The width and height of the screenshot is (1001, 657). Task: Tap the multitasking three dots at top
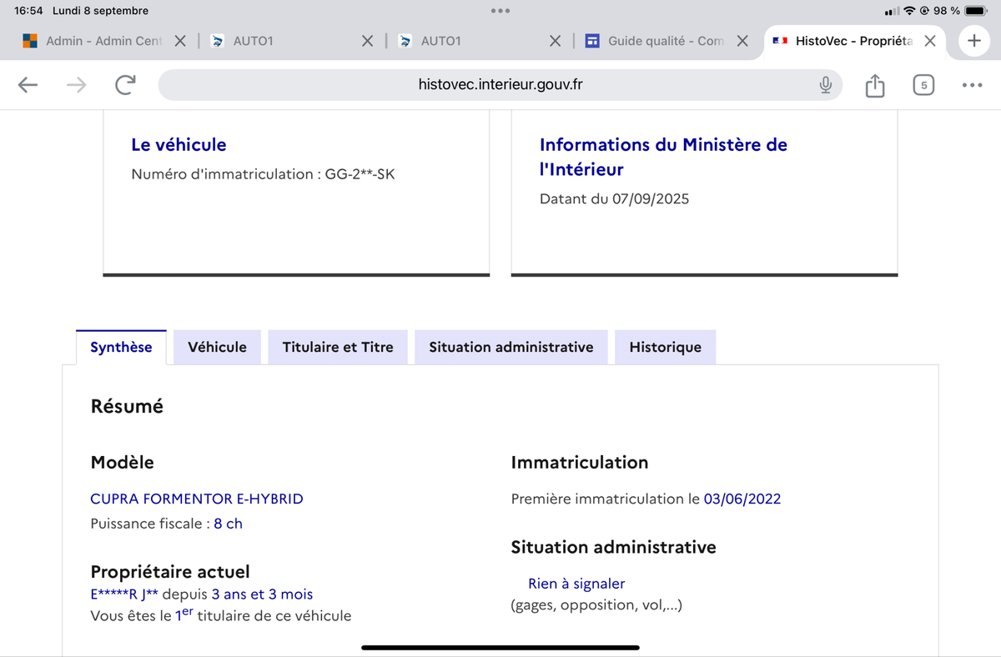click(x=500, y=11)
